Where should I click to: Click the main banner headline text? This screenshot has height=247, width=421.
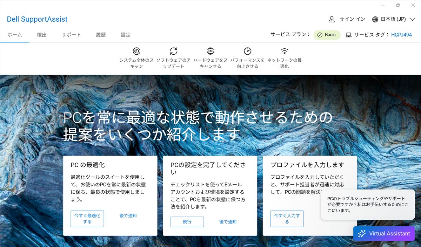pyautogui.click(x=198, y=126)
